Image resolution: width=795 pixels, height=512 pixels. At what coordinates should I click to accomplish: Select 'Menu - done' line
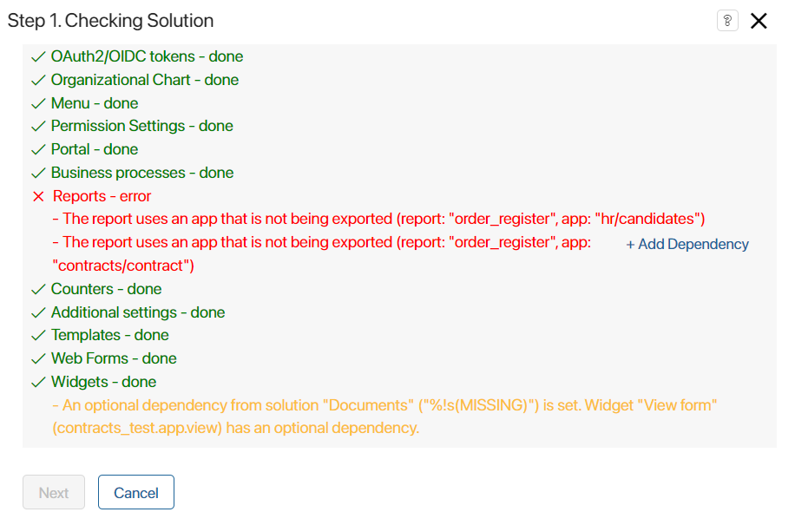pos(95,103)
